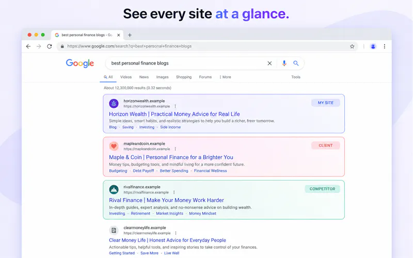Open the Tools option
The image size is (413, 258).
[296, 77]
